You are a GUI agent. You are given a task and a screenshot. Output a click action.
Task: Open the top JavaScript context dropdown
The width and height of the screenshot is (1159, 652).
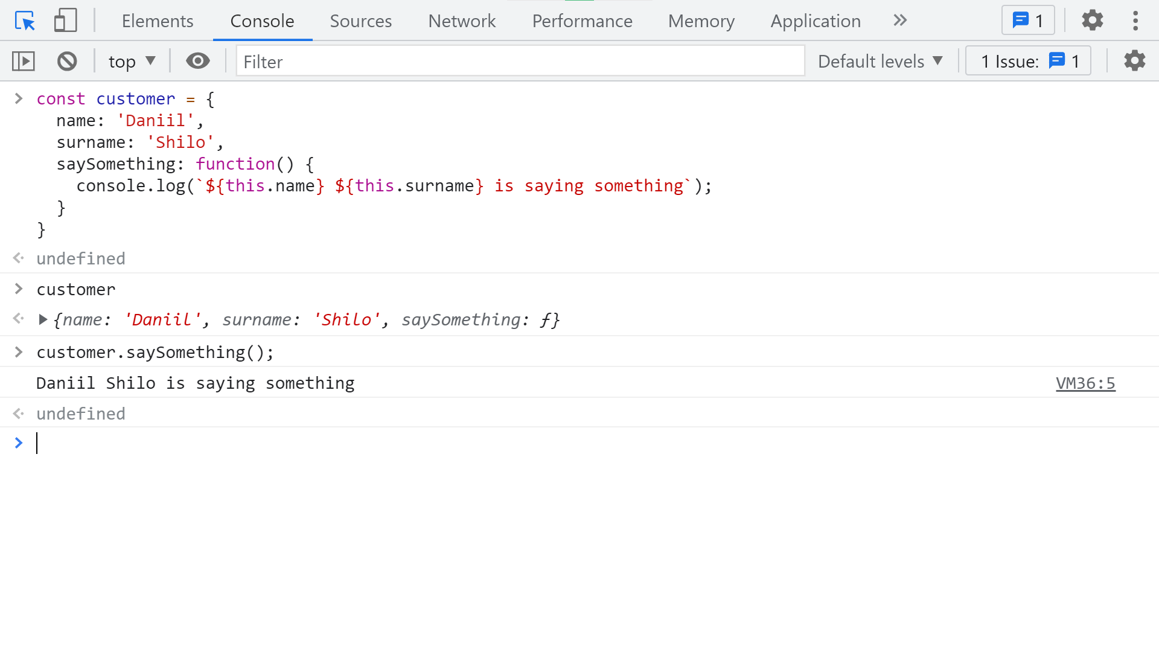(x=132, y=61)
